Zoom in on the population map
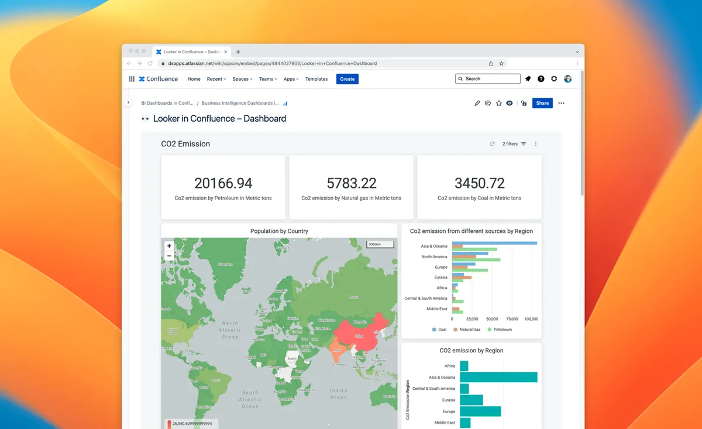Viewport: 702px width, 429px height. click(x=169, y=246)
